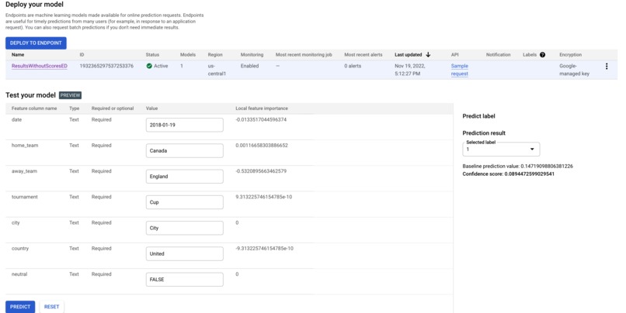Click the tournament input containing Cup
This screenshot has height=313, width=626.
pos(184,202)
